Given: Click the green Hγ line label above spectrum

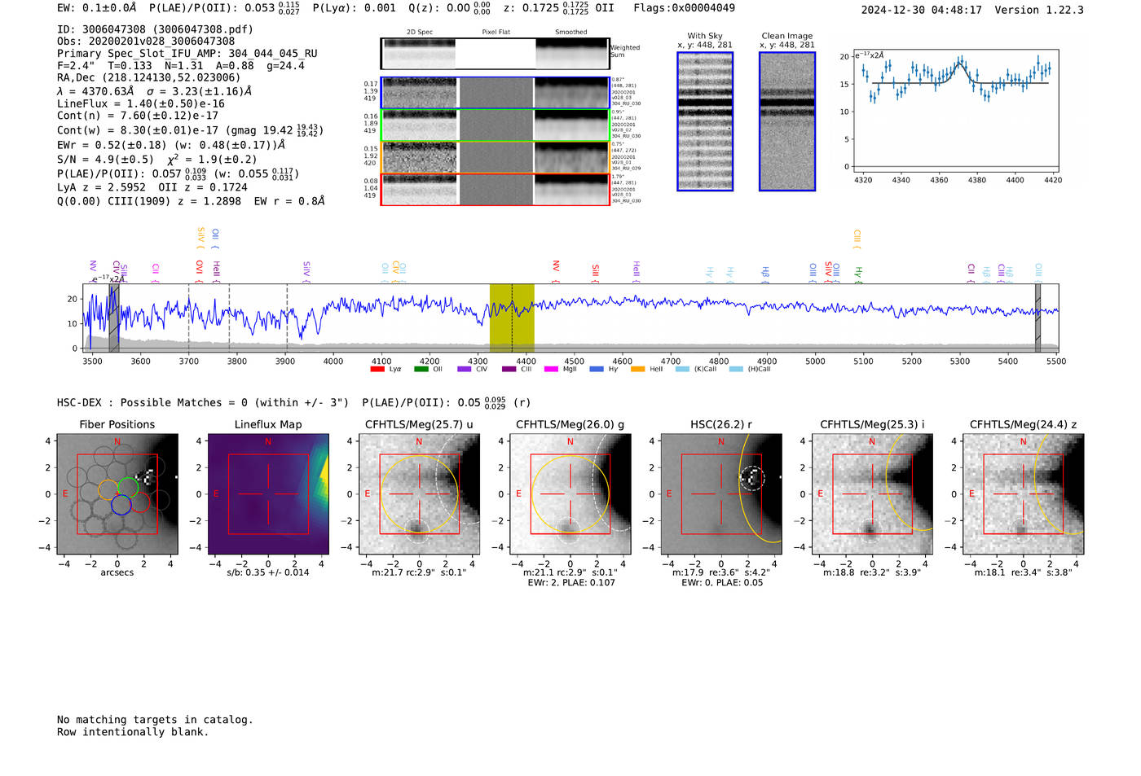Looking at the screenshot, I should click(858, 274).
